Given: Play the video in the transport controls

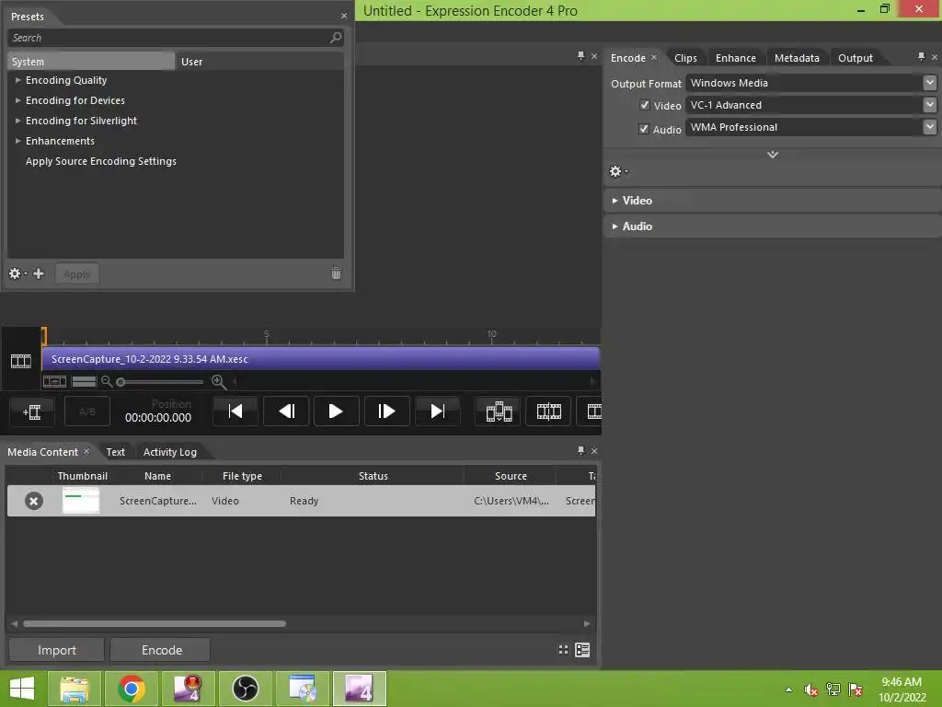Looking at the screenshot, I should click(x=336, y=411).
